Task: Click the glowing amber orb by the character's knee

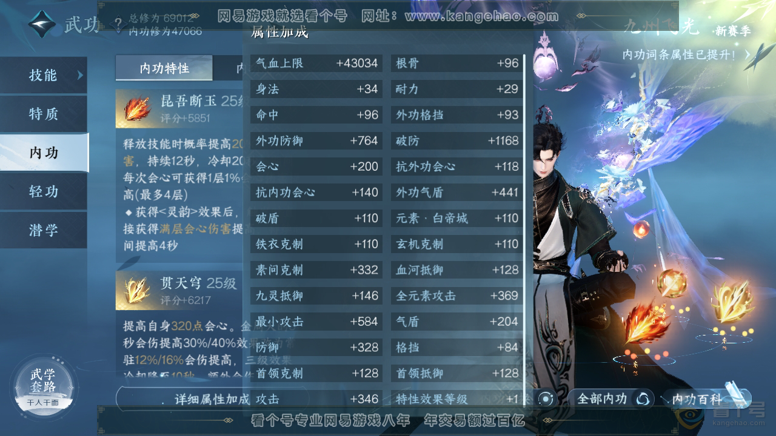Action: [672, 283]
